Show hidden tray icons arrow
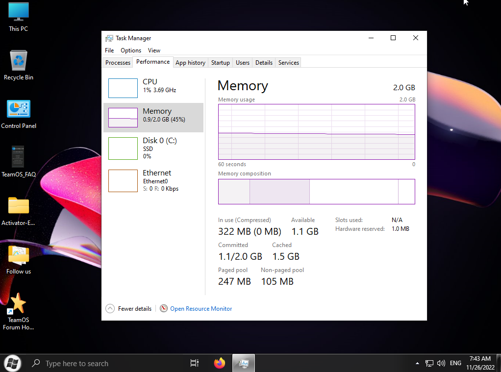The image size is (501, 372). [417, 363]
